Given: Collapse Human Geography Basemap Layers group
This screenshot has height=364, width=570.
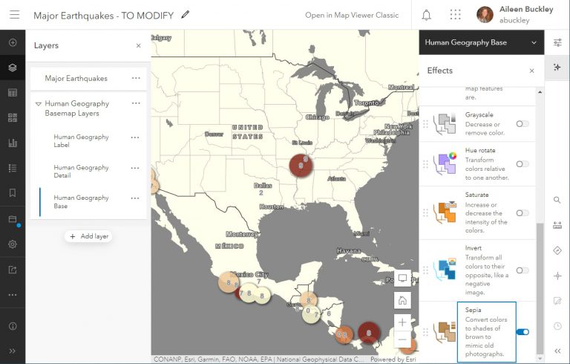Looking at the screenshot, I should coord(39,104).
